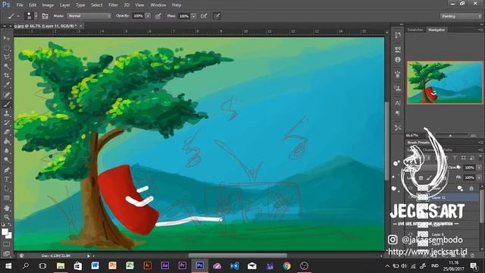Select the Quick Selection tool
Screen dimensions: 485x273
[7, 66]
